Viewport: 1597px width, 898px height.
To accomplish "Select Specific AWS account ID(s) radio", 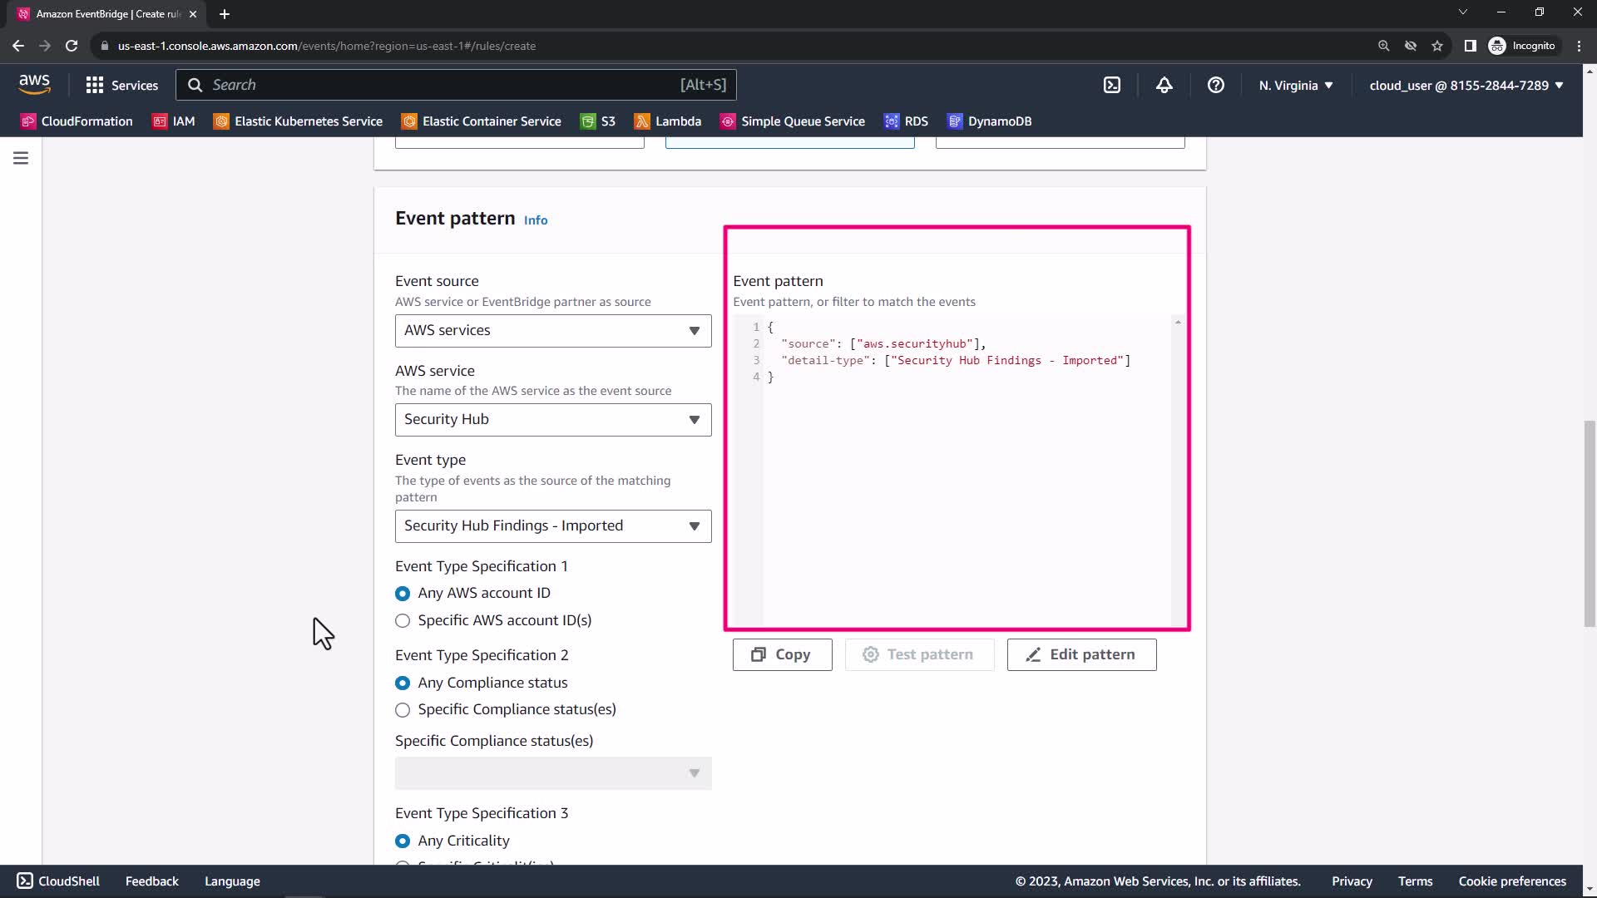I will pyautogui.click(x=403, y=620).
